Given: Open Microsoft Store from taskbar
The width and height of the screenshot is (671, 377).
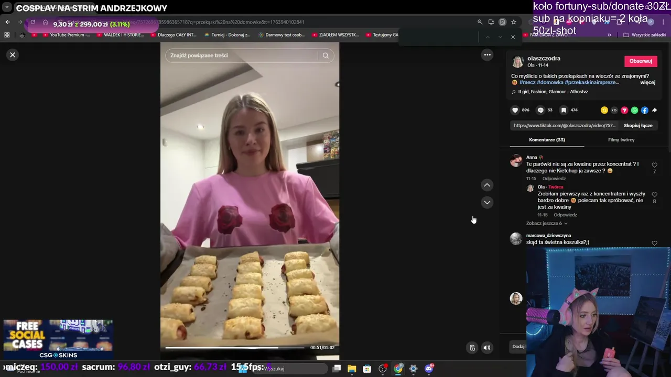Looking at the screenshot, I should click(367, 369).
